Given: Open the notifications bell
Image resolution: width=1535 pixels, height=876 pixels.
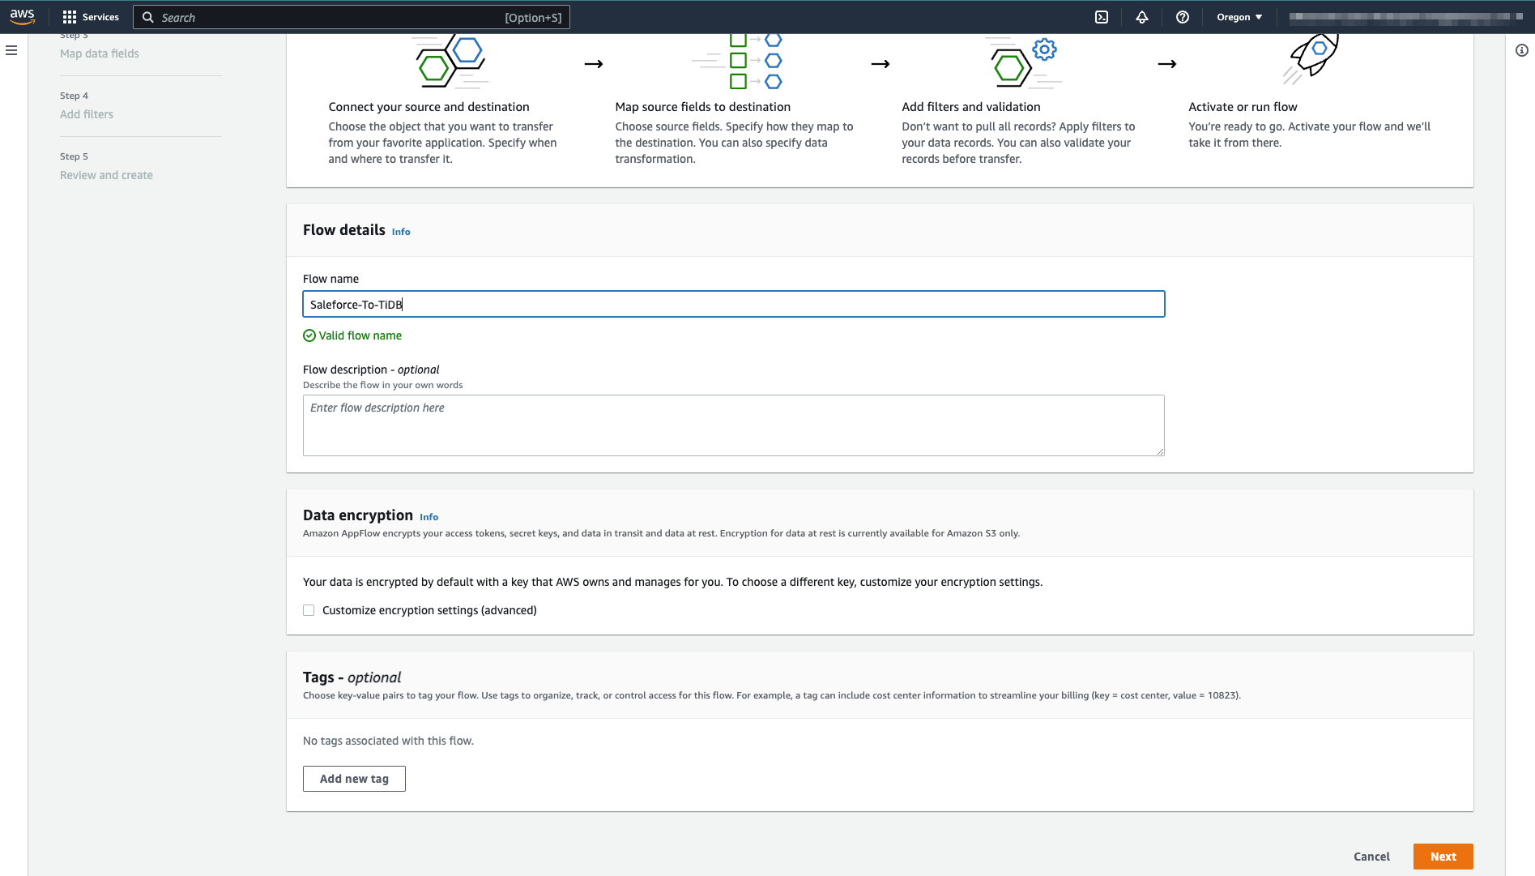Looking at the screenshot, I should click(x=1142, y=17).
